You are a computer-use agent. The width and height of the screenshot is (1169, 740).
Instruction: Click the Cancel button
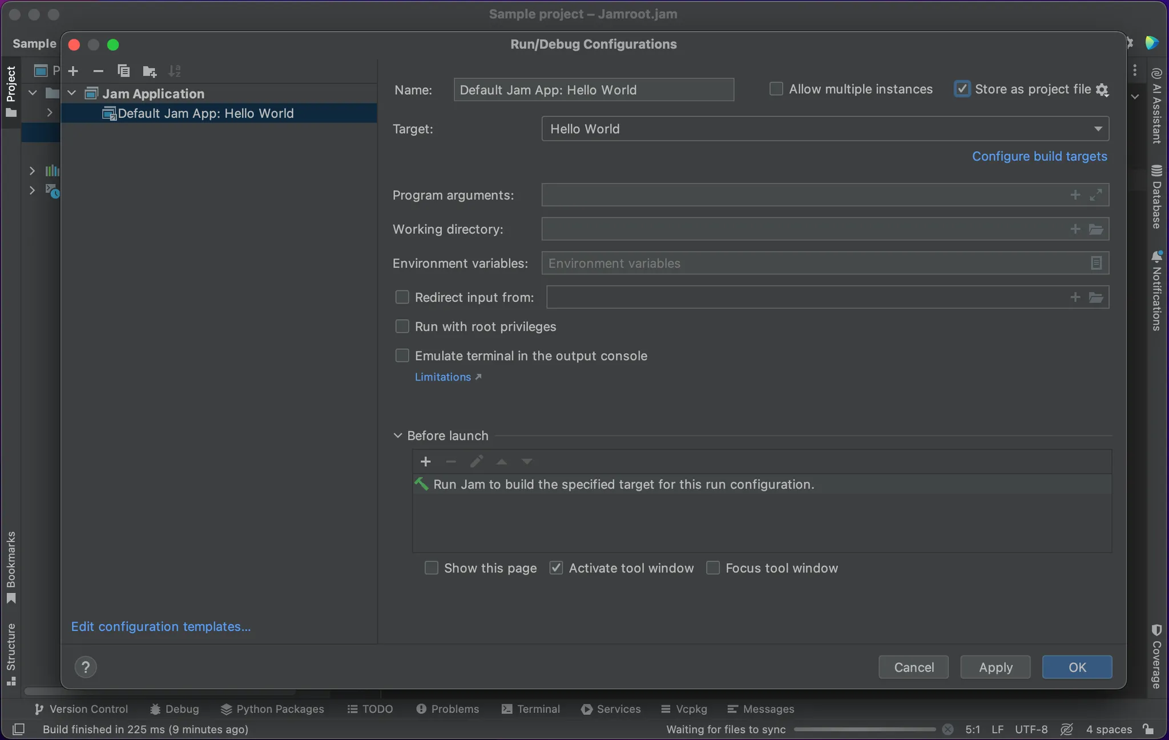tap(913, 667)
